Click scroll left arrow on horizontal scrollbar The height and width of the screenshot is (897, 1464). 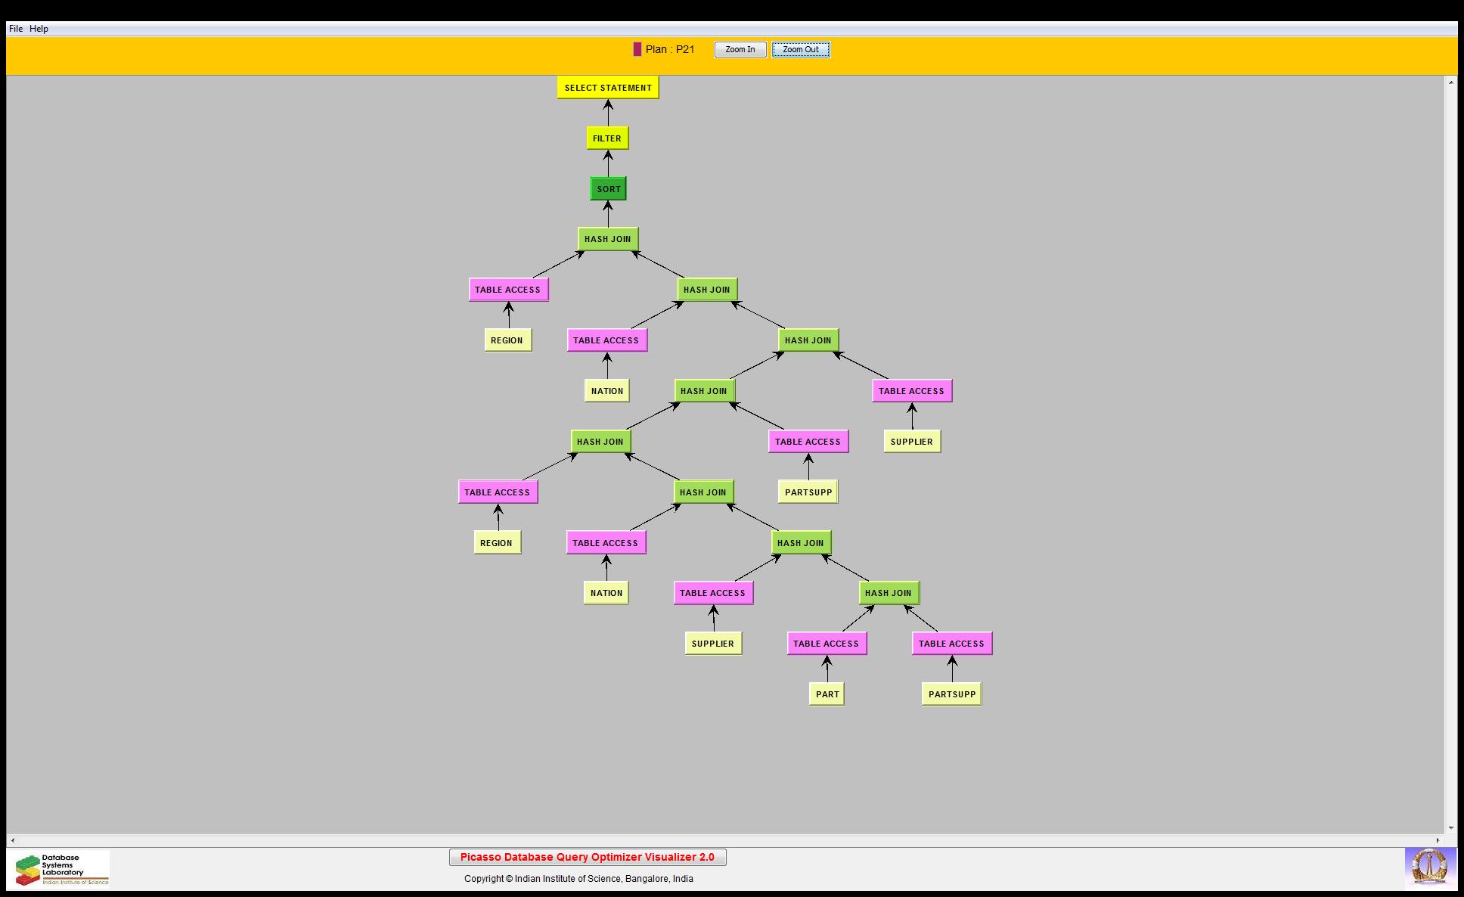(x=13, y=840)
